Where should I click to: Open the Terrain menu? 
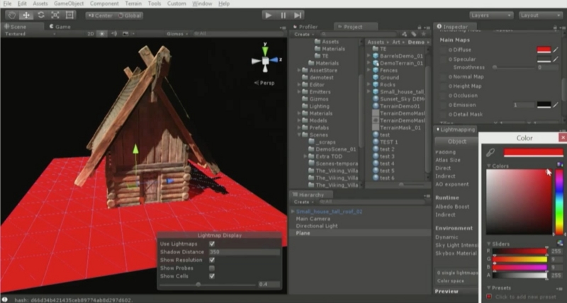point(133,4)
